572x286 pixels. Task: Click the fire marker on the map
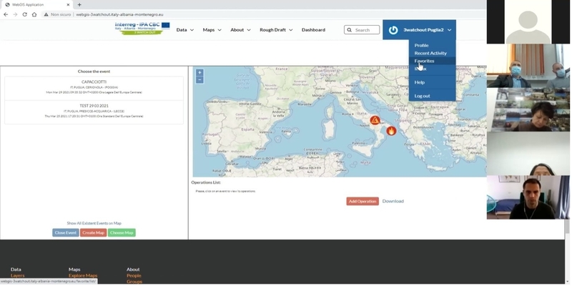(x=391, y=131)
